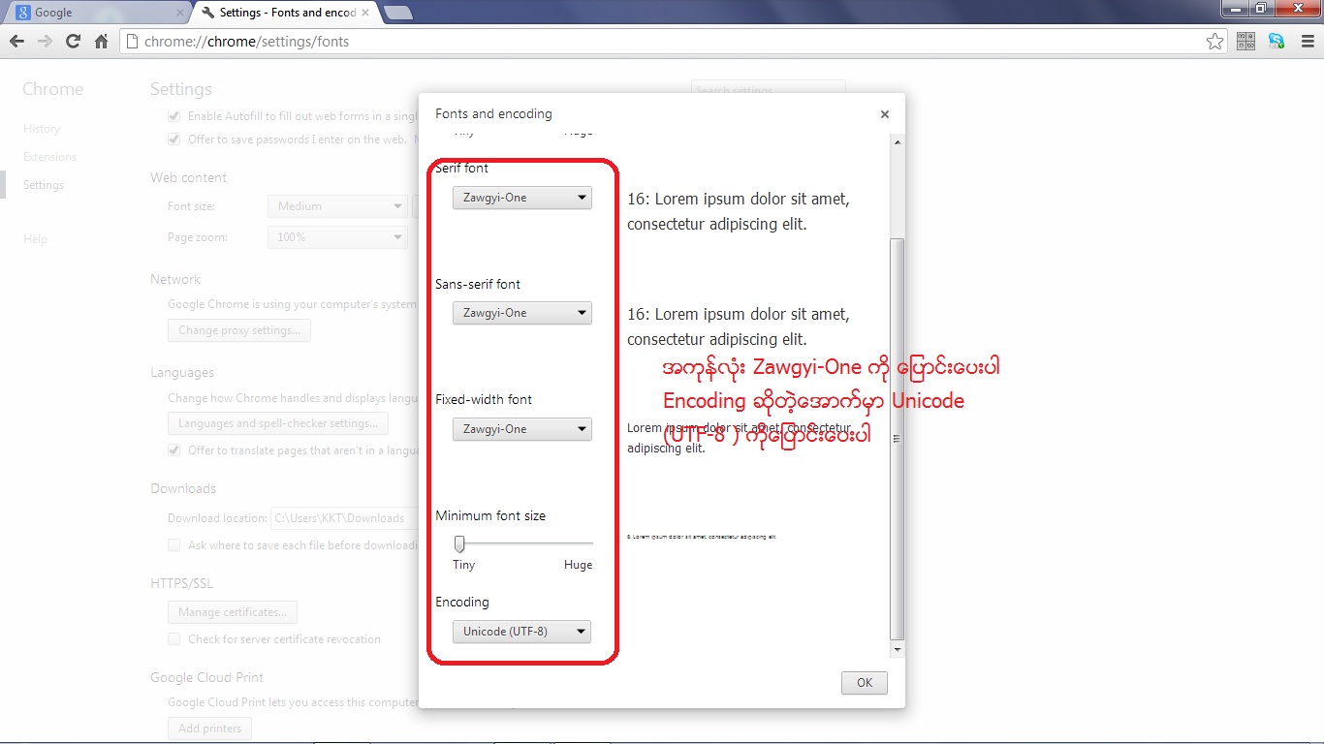Click the Tiny label under the slider

tap(464, 565)
